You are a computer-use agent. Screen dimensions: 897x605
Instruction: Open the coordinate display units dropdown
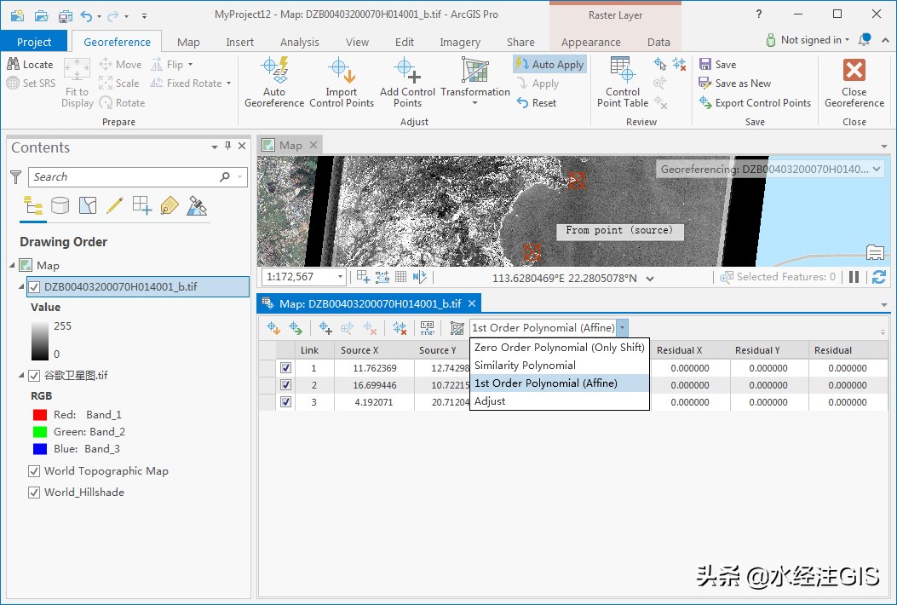650,279
